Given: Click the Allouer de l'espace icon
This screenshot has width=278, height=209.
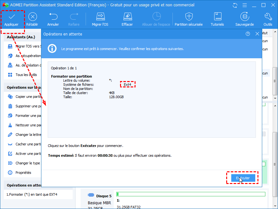Looking at the screenshot, I should click(156, 16).
